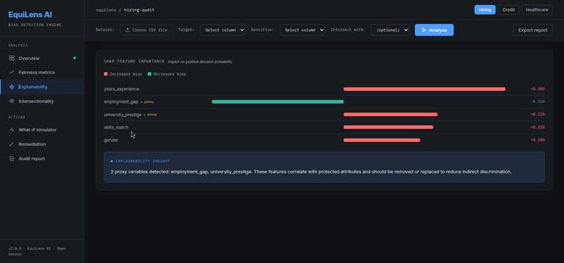Click the play icon on Analyze button

[424, 30]
